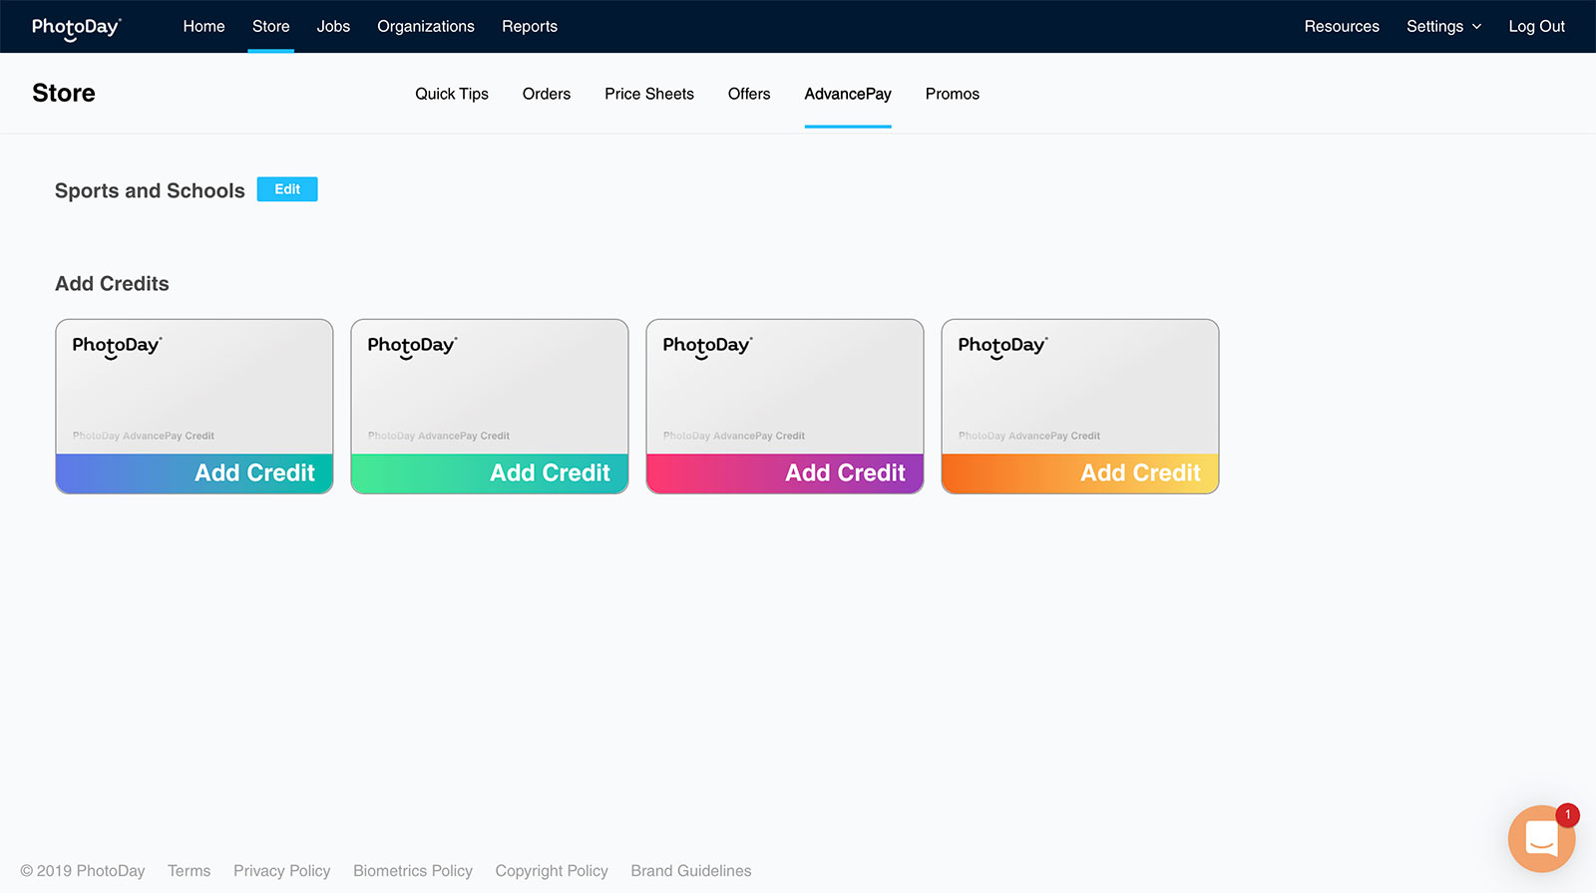Screen dimensions: 1596x893
Task: Click the Sports and Schools heading
Action: pyautogui.click(x=150, y=190)
